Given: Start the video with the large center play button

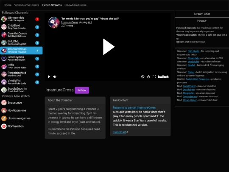Looking at the screenshot, I should pyautogui.click(x=109, y=47).
